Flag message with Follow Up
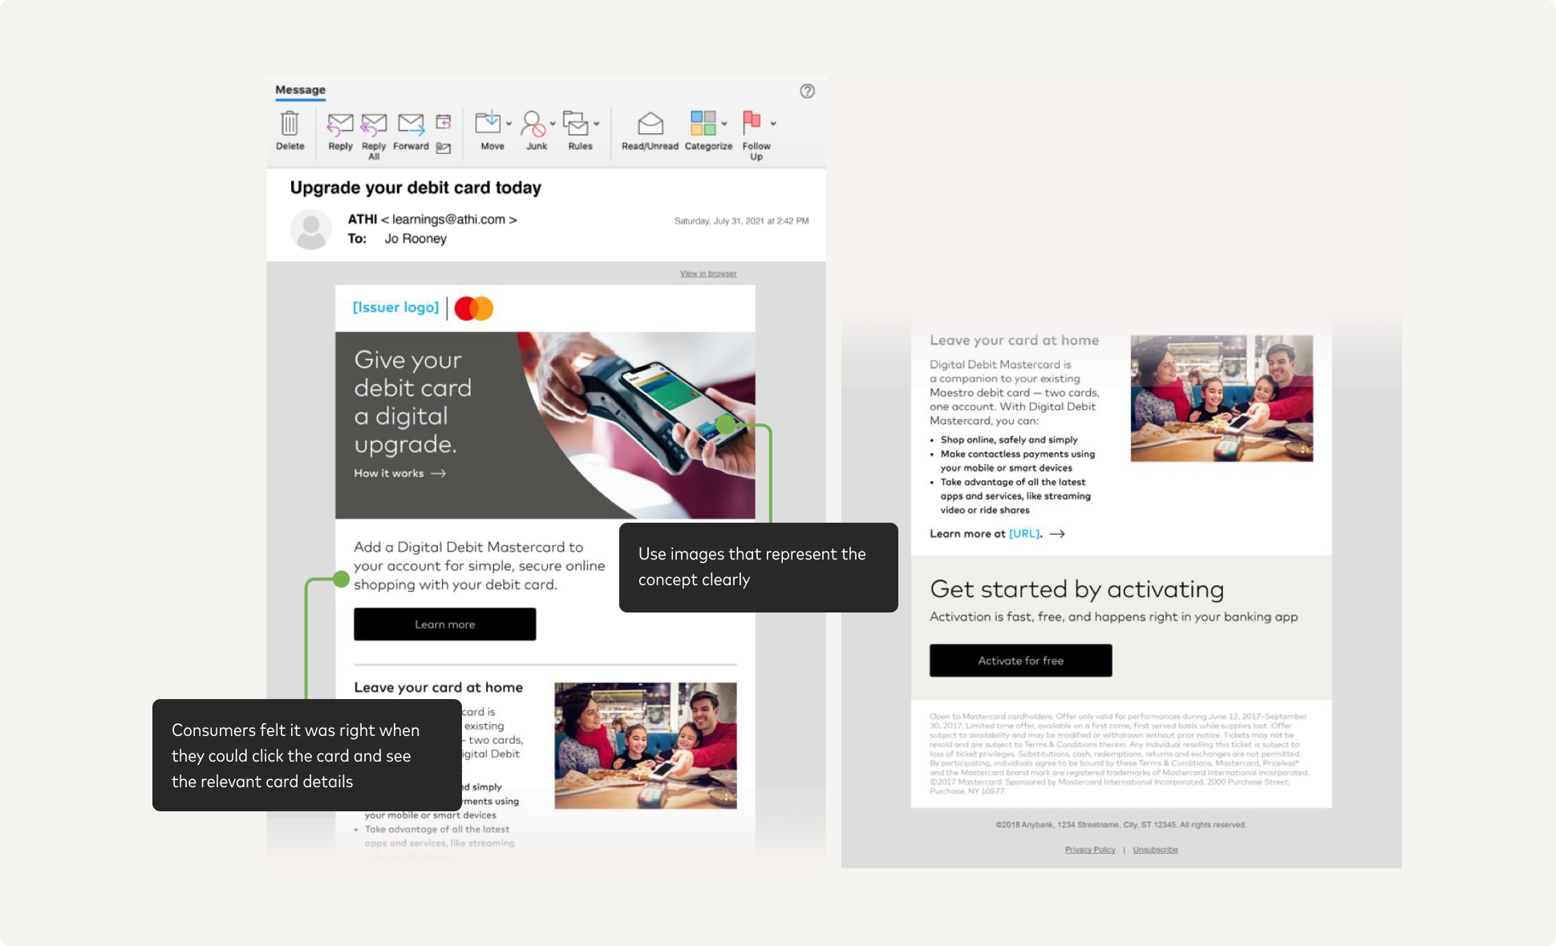This screenshot has width=1556, height=946. pos(752,123)
